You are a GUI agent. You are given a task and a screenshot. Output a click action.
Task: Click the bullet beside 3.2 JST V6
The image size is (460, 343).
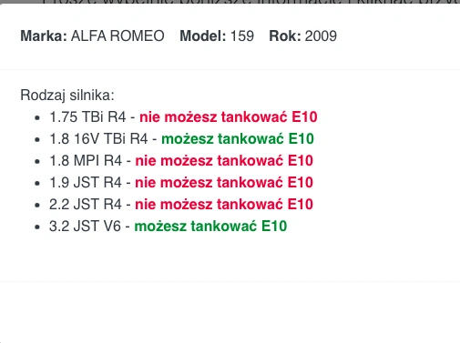[x=37, y=227]
